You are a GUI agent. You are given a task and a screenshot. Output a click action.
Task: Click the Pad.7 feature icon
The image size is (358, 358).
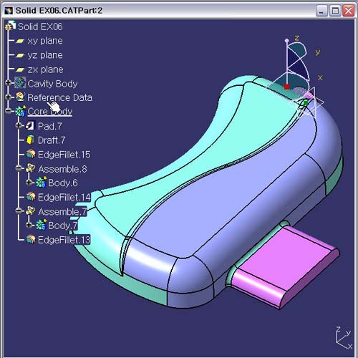30,126
